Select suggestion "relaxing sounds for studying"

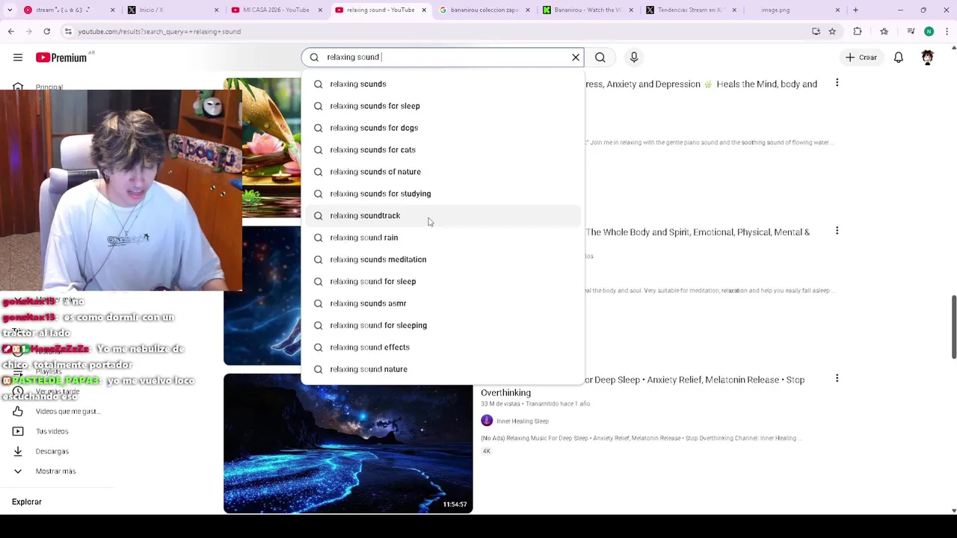click(443, 194)
